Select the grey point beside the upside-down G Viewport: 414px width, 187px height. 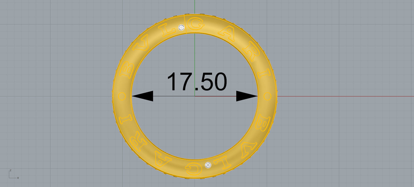point(208,165)
